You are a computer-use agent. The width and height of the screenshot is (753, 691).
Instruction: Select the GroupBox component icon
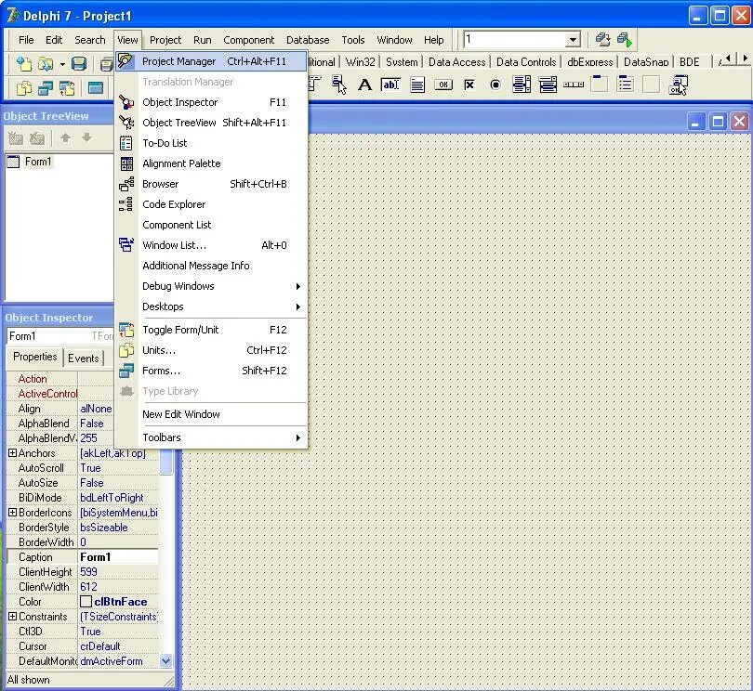point(599,85)
